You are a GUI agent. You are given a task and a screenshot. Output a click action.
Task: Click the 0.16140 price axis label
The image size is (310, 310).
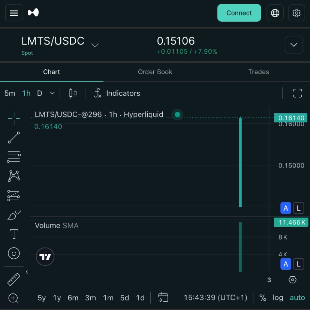click(x=291, y=118)
